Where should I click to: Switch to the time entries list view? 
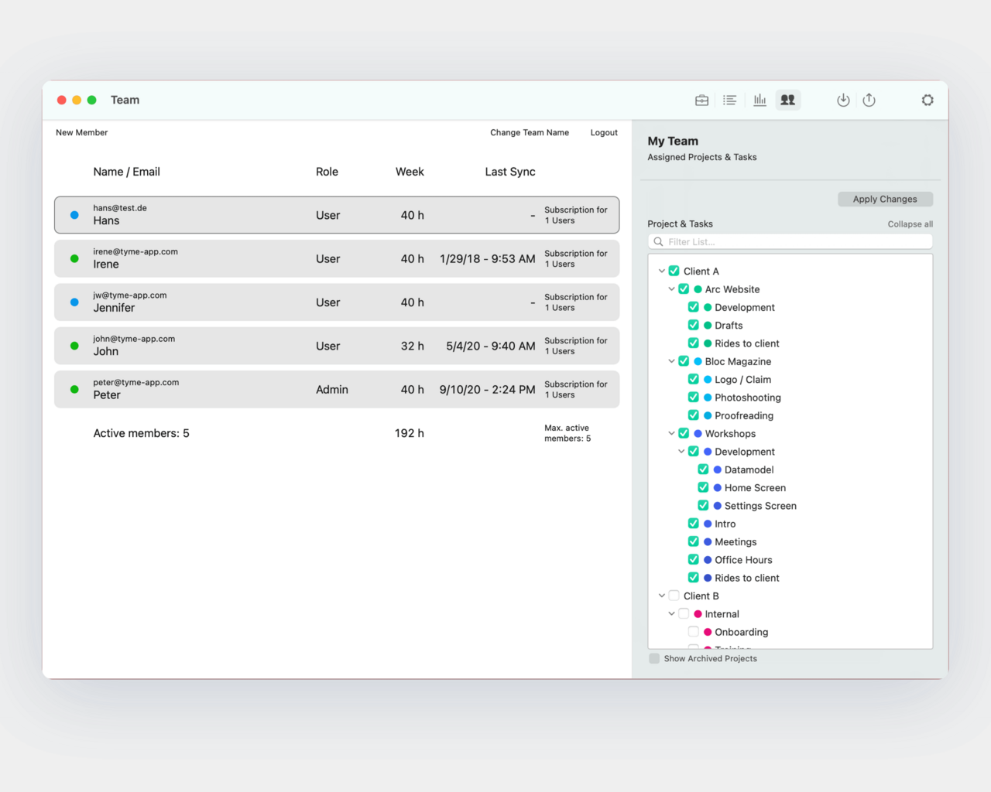[729, 100]
